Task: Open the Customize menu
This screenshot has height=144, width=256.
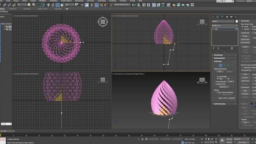Action: 102,1
